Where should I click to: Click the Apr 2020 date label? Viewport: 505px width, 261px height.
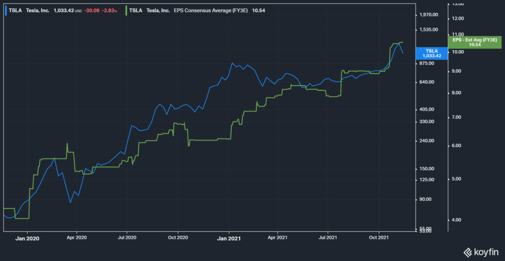pos(76,238)
